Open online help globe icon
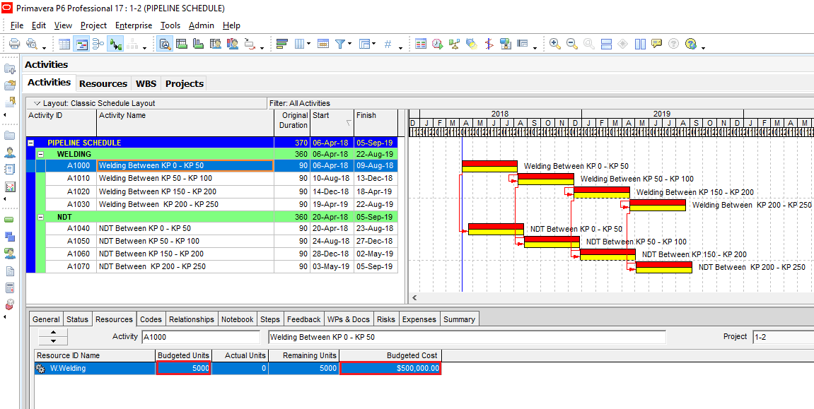This screenshot has width=814, height=409. [690, 44]
